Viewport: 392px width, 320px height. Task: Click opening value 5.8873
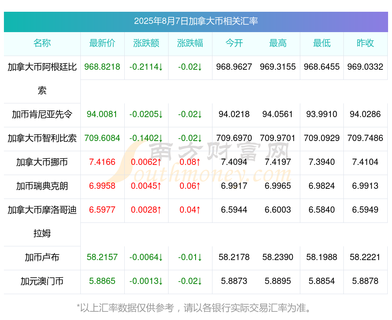pos(234,281)
